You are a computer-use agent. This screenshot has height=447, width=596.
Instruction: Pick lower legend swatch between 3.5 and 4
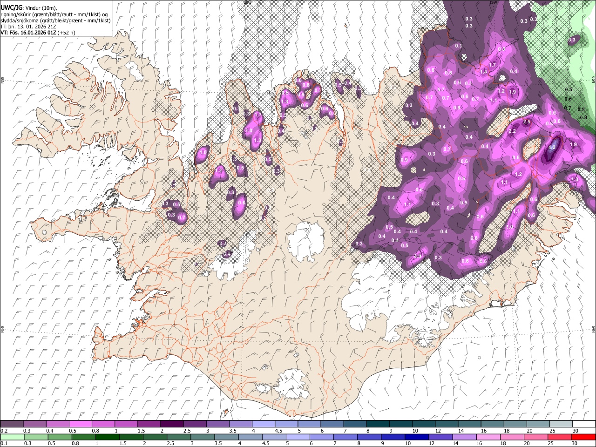coord(227,437)
